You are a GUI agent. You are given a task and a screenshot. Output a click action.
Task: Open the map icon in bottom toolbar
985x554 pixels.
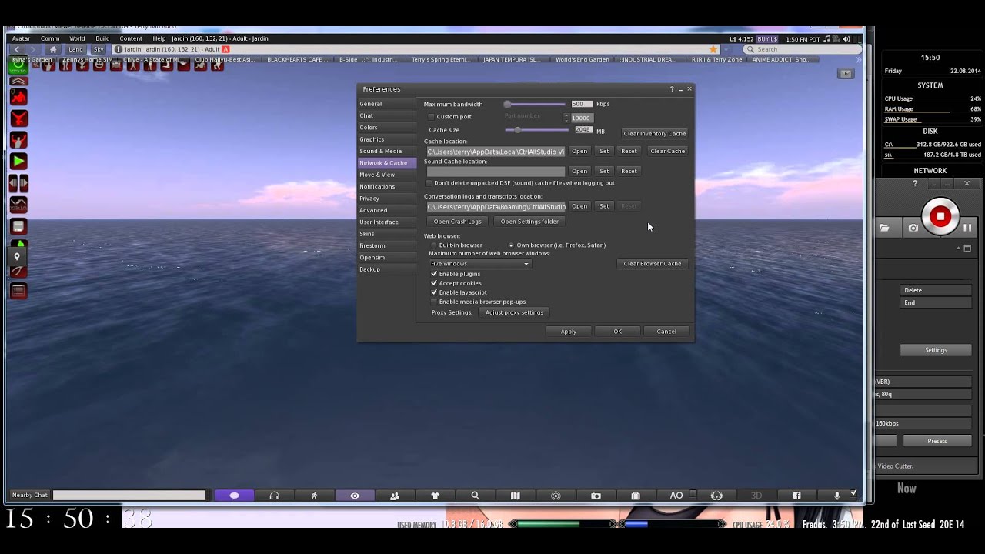[x=516, y=496]
